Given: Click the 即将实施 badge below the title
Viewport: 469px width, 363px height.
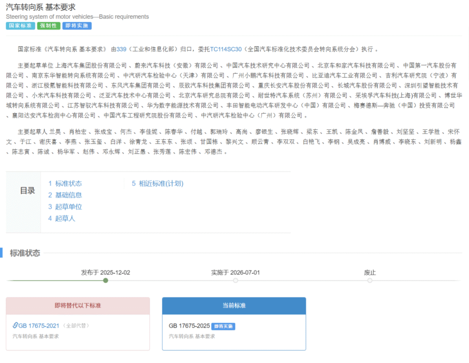Looking at the screenshot, I should pyautogui.click(x=76, y=26).
